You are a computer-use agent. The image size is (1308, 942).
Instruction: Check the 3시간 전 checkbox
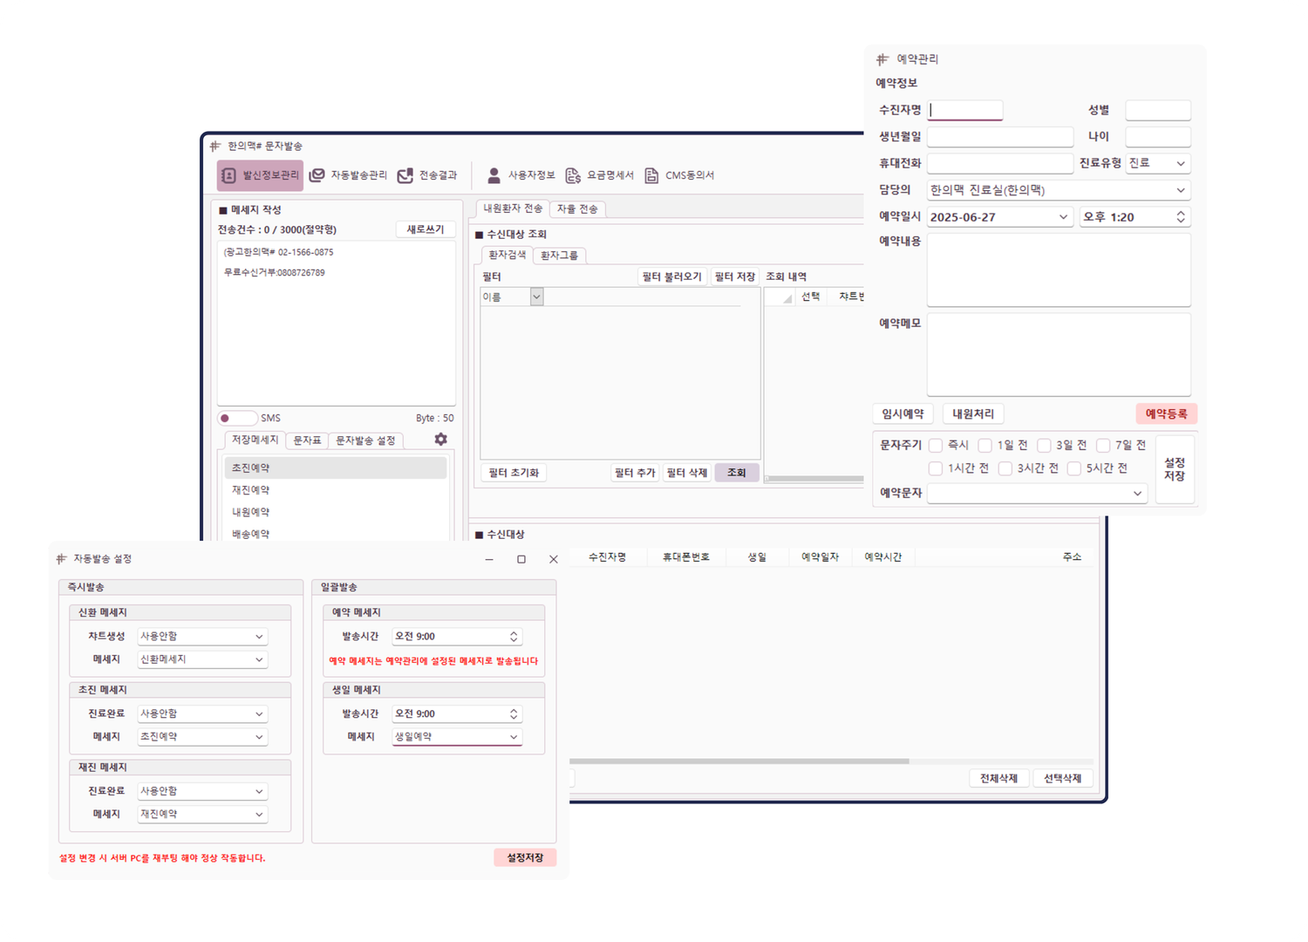(x=1005, y=468)
